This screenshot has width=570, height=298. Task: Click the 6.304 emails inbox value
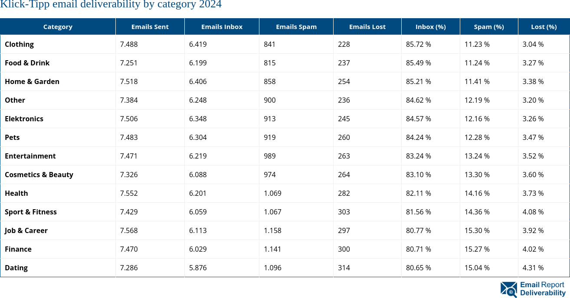(198, 137)
